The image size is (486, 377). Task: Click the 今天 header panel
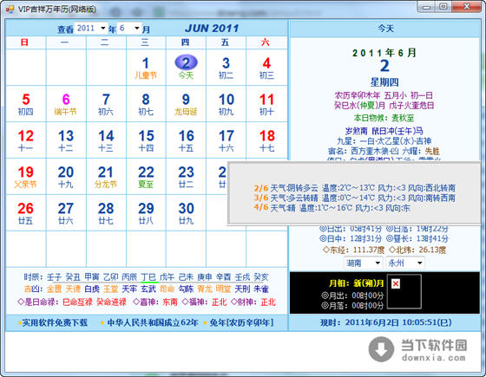[385, 29]
